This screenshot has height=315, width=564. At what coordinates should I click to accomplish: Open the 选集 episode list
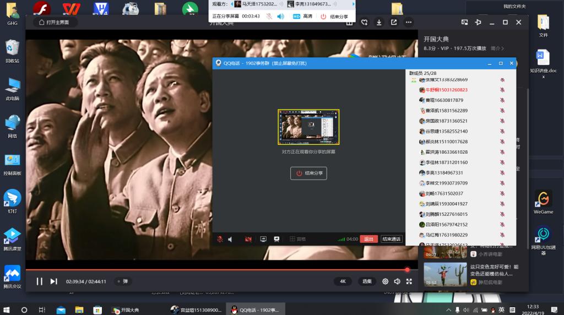coord(367,281)
